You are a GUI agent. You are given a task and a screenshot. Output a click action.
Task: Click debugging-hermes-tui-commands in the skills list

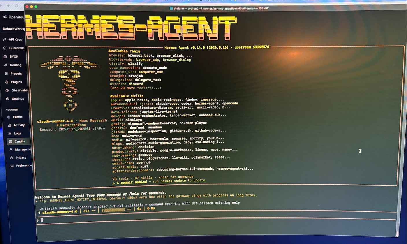(x=184, y=169)
